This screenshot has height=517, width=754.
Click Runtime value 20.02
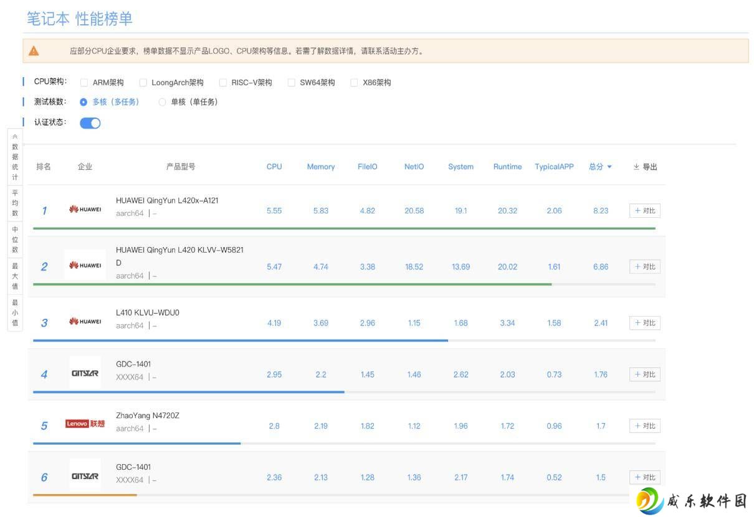[507, 267]
